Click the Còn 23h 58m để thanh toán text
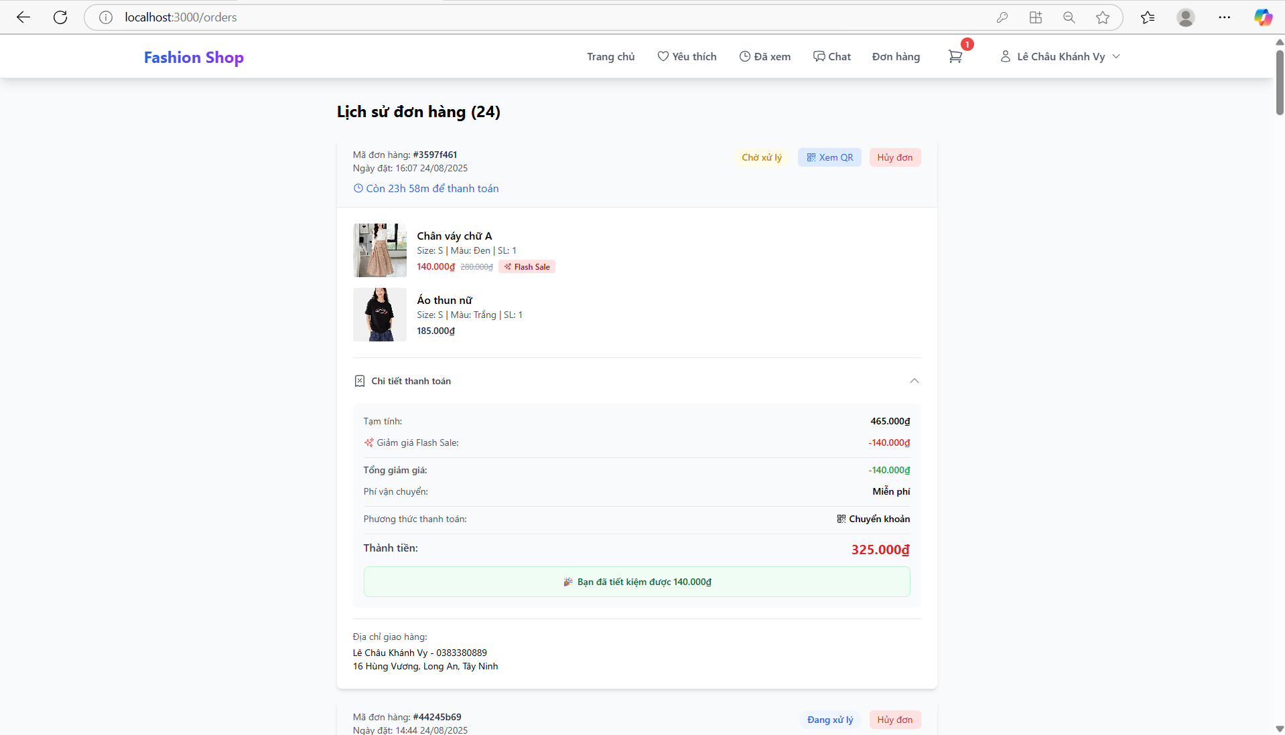The height and width of the screenshot is (735, 1285). pos(432,188)
